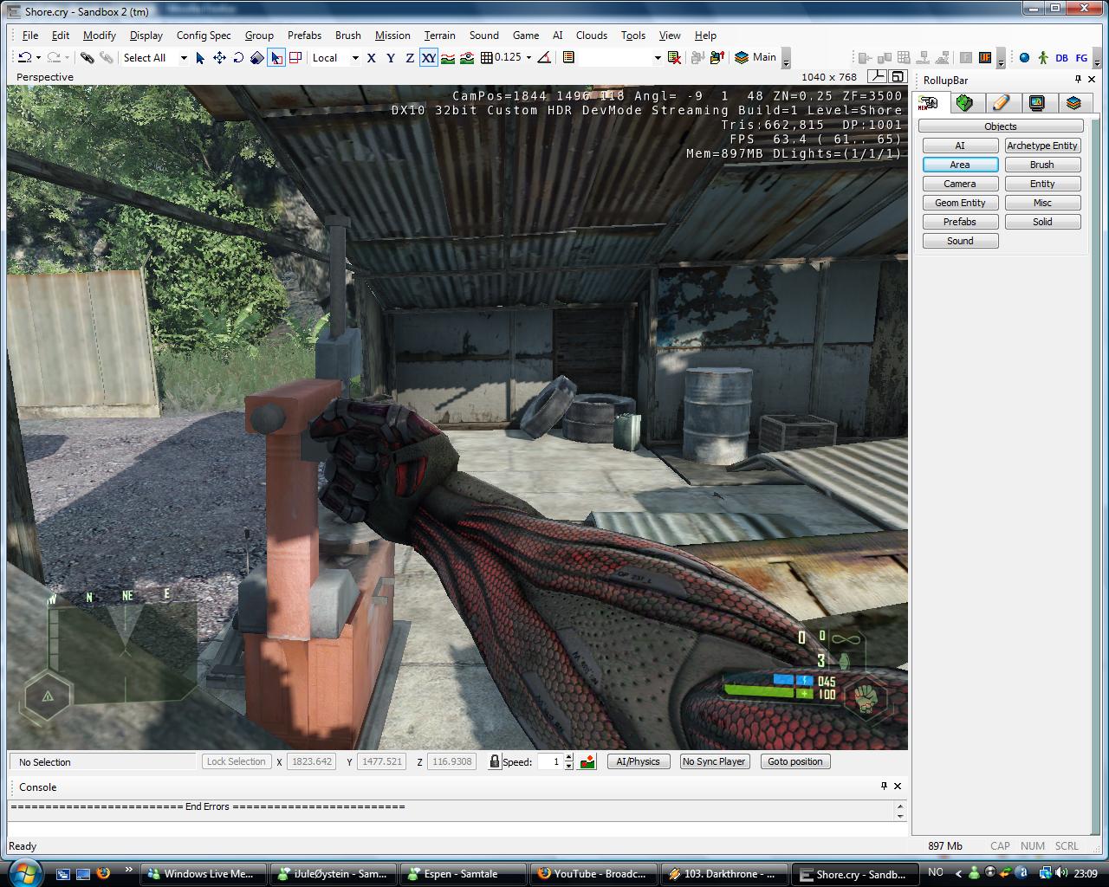1109x887 pixels.
Task: Open the Terrain menu
Action: point(439,36)
